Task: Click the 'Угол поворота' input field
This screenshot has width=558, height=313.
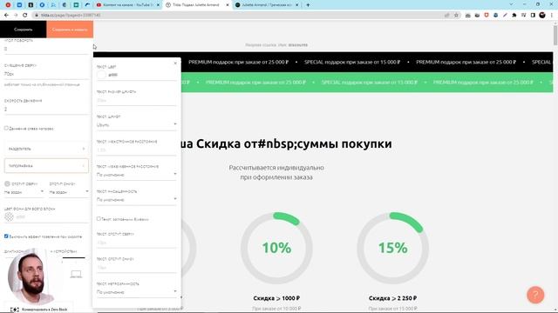Action: (x=46, y=49)
